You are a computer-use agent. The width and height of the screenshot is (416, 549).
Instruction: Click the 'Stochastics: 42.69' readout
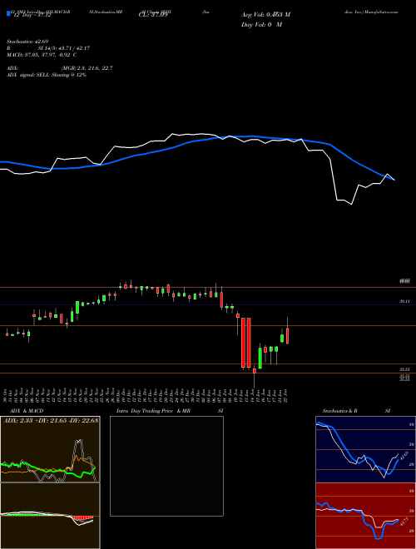click(x=28, y=42)
